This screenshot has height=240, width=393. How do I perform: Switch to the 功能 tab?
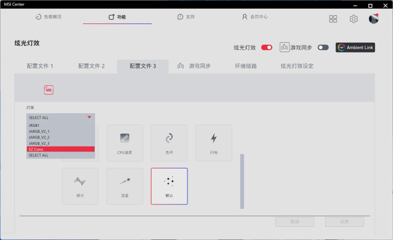pyautogui.click(x=118, y=17)
